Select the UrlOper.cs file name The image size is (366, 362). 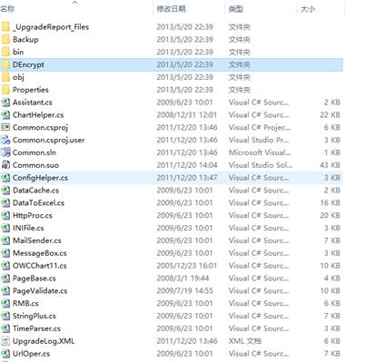[31, 354]
